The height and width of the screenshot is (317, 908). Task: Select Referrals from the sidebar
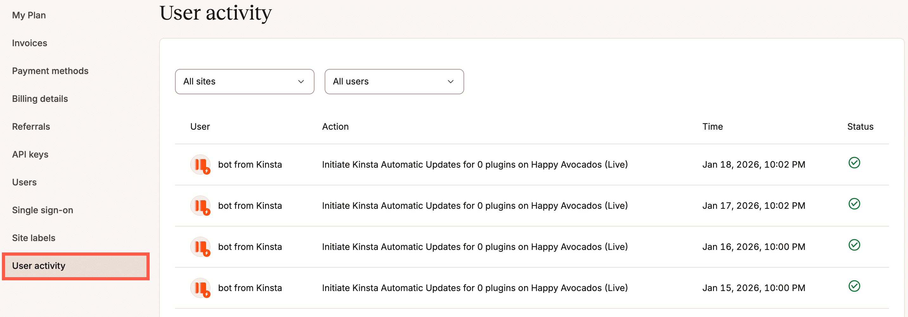(31, 126)
